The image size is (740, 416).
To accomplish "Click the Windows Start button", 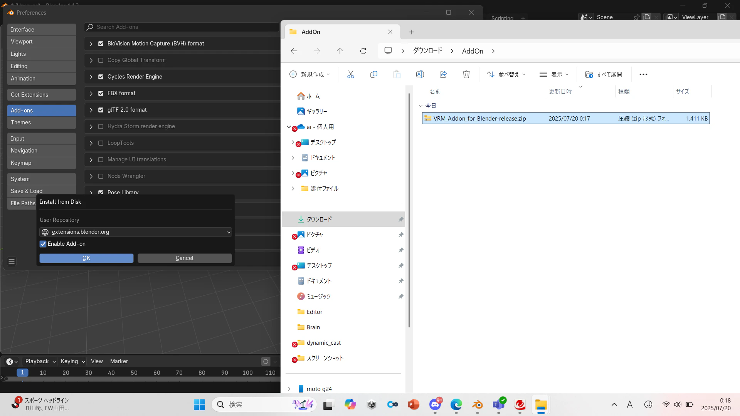I will click(x=199, y=404).
